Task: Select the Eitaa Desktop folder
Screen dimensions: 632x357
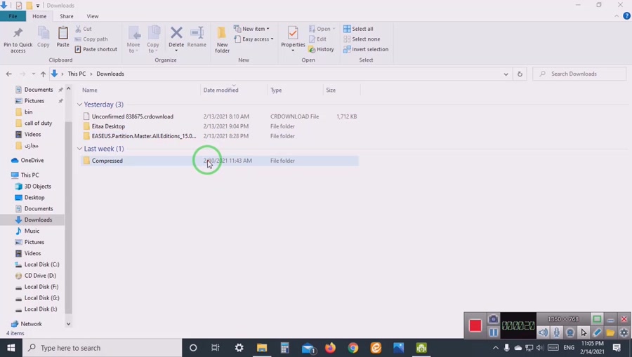Action: (108, 126)
